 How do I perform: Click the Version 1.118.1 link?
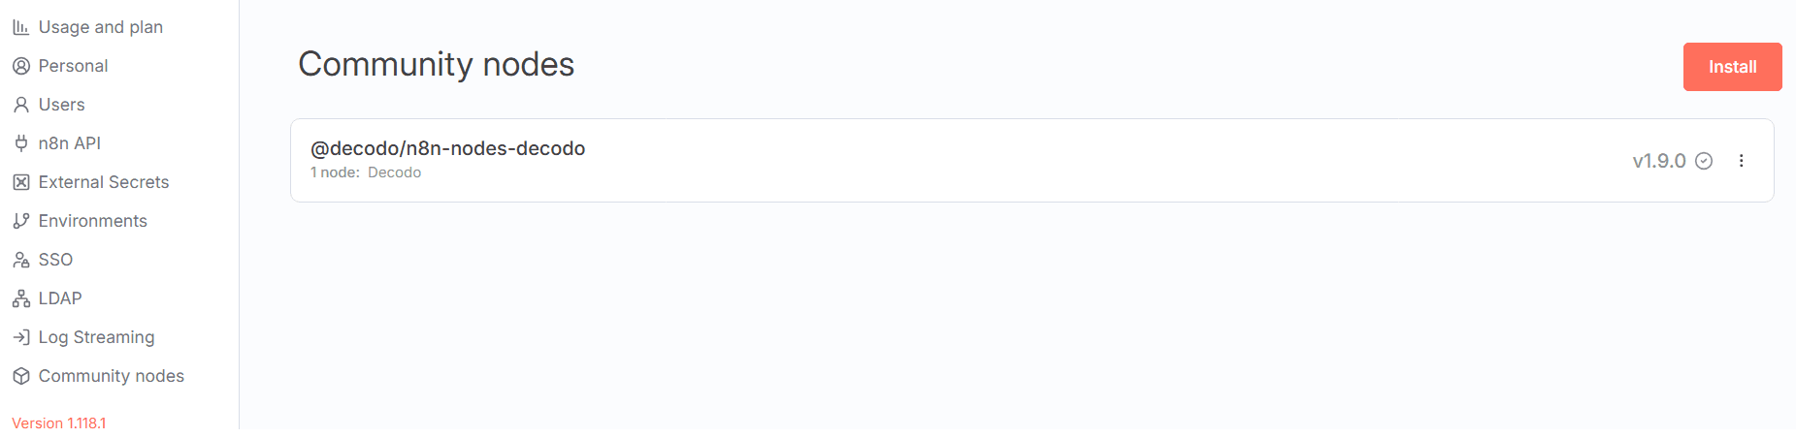[59, 423]
